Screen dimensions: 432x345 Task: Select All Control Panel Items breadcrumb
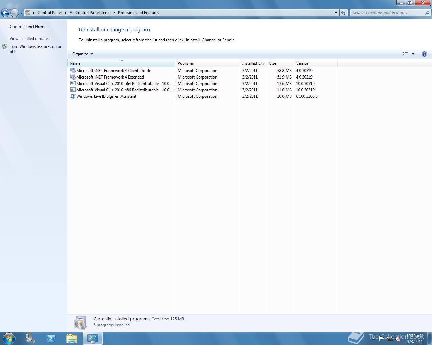click(90, 13)
